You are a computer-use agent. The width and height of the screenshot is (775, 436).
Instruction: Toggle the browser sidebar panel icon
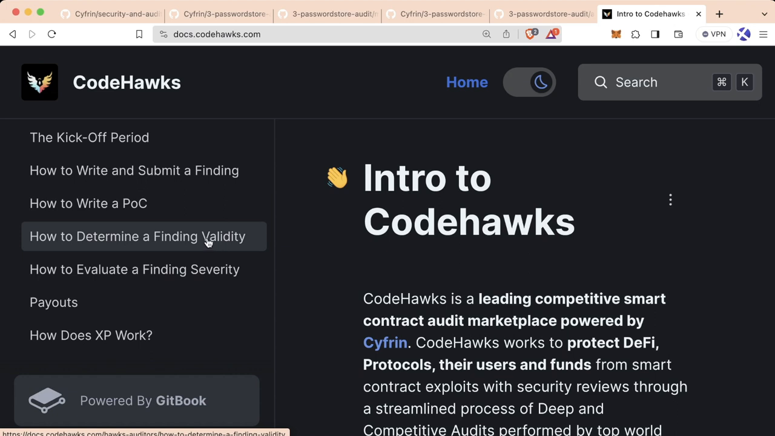pyautogui.click(x=655, y=35)
